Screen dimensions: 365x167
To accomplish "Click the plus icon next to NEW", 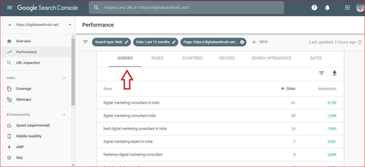I will pyautogui.click(x=254, y=42).
